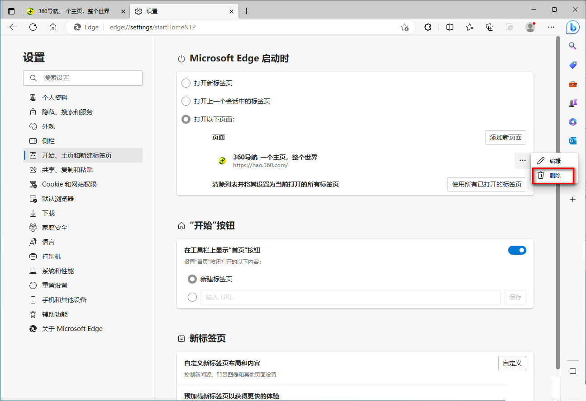Refresh the page with the reload icon
Viewport: 586px width, 401px height.
pos(33,27)
